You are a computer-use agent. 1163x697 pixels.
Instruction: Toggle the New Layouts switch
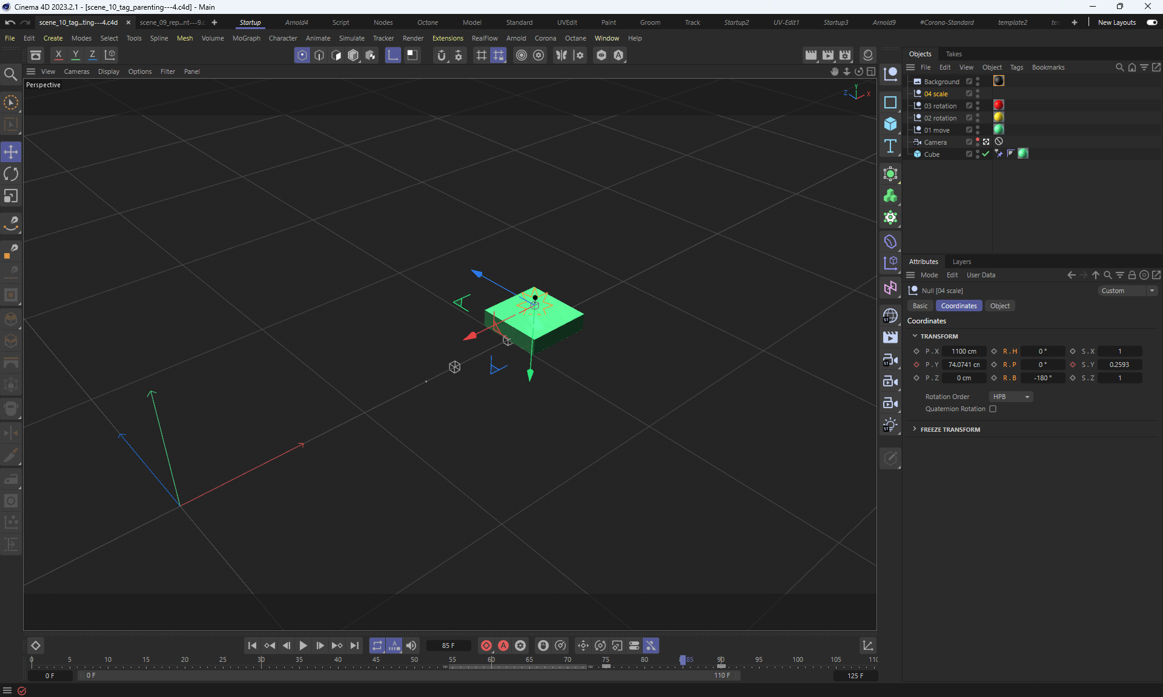1151,22
